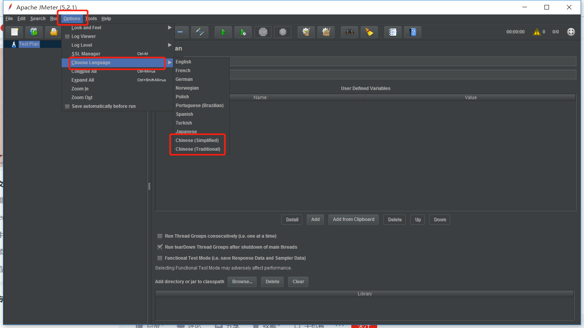Select English language
This screenshot has height=328, width=584.
click(x=201, y=62)
